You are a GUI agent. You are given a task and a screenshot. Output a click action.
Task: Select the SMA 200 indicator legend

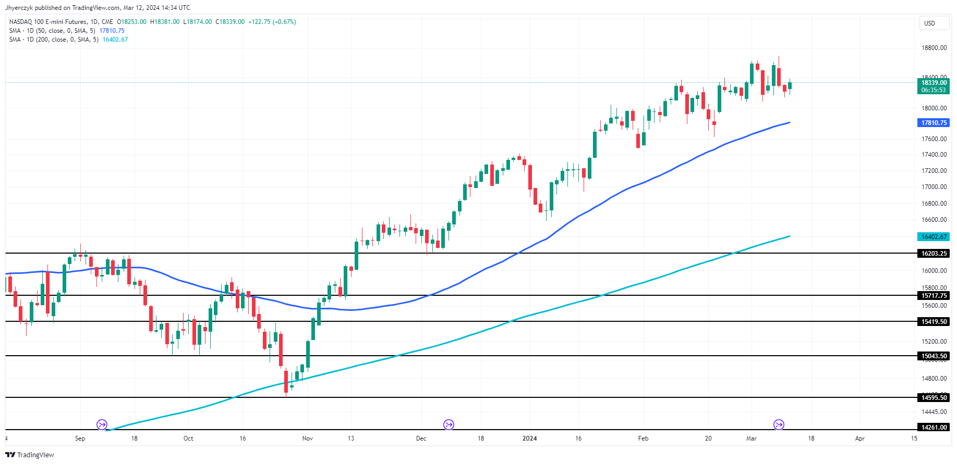click(x=54, y=40)
